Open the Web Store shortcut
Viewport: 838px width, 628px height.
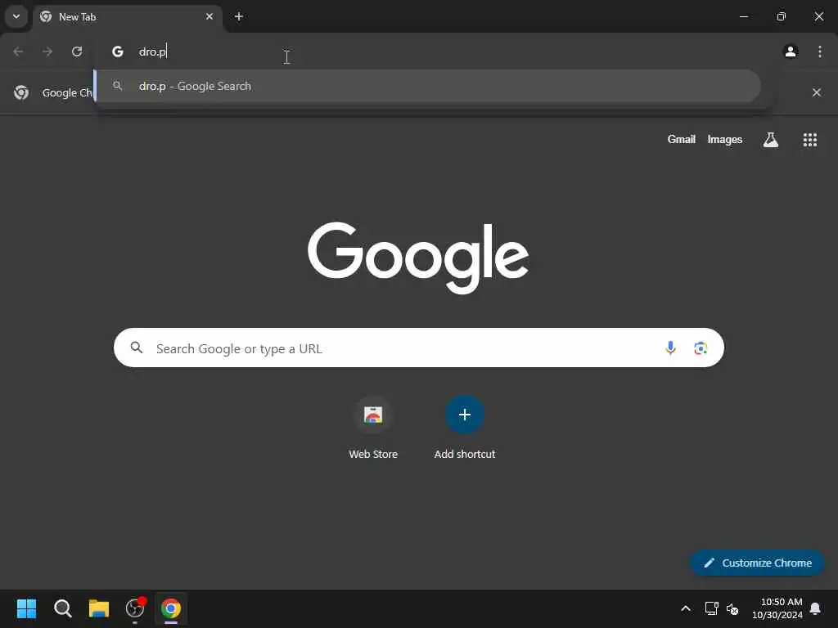coord(373,428)
